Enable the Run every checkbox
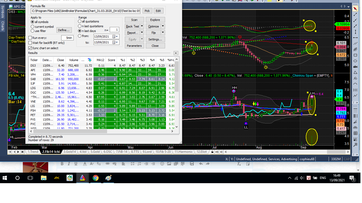Screen dimensions: 362x203 click(30, 38)
